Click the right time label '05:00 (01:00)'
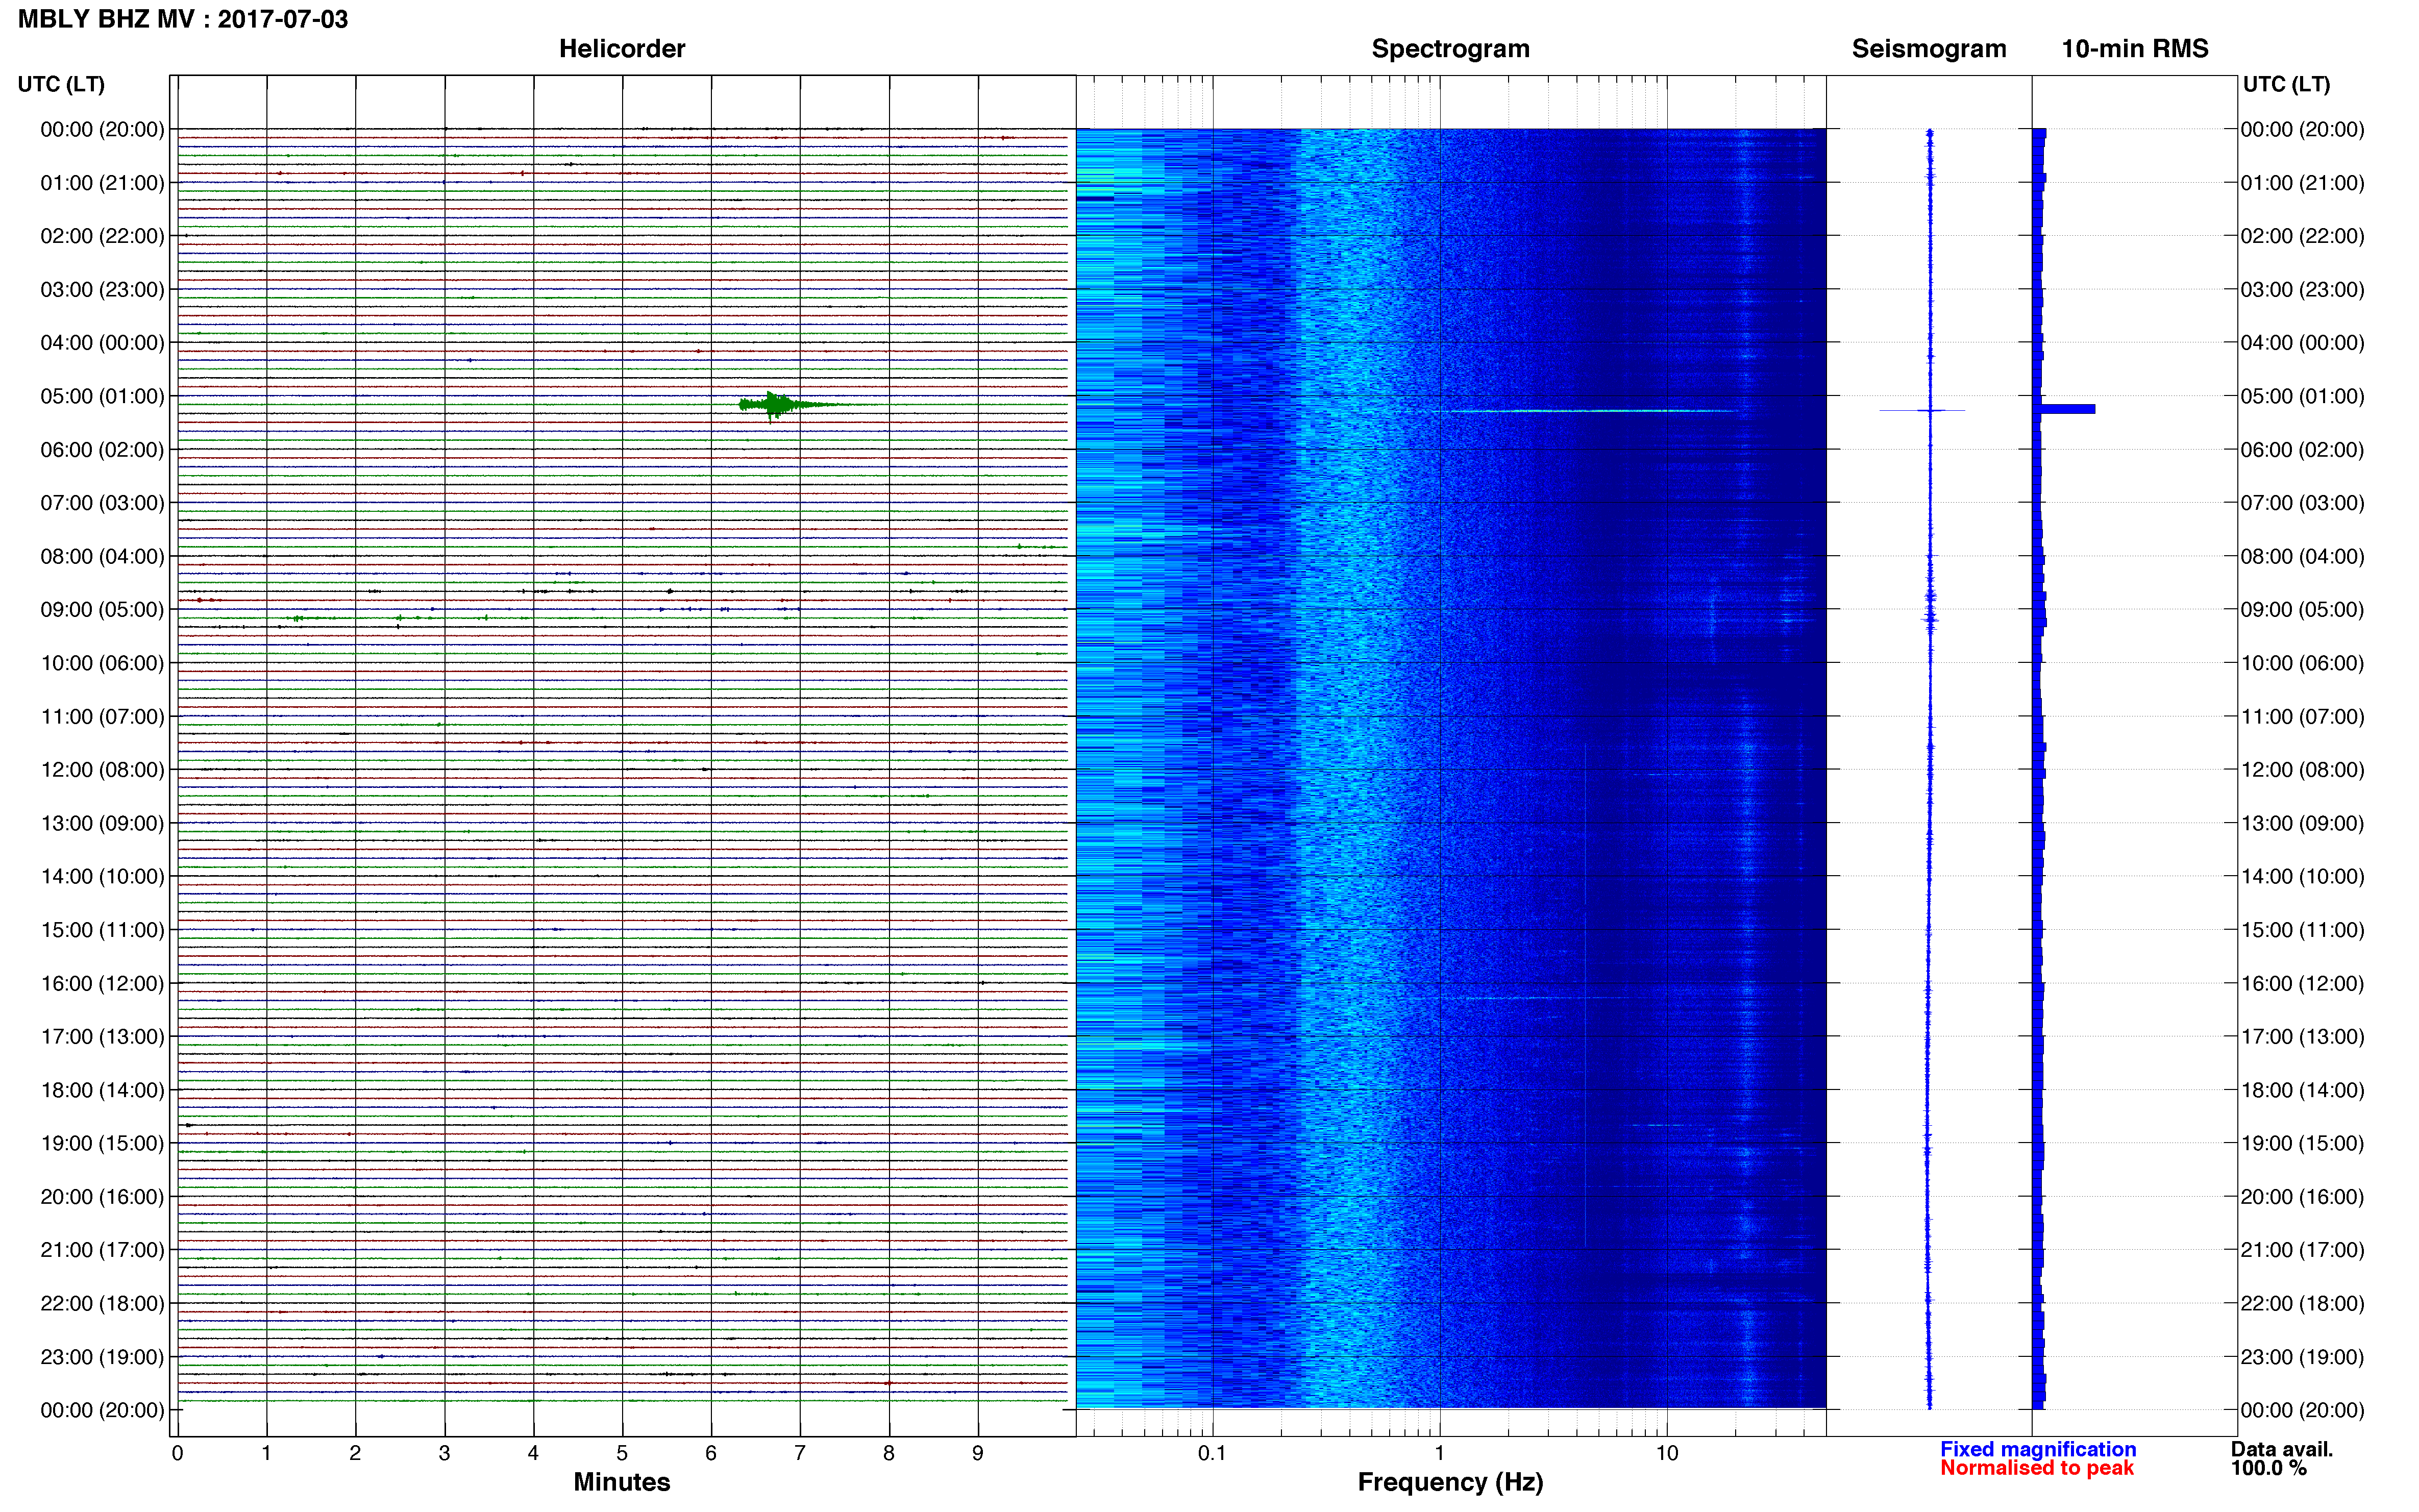 [x=2302, y=396]
